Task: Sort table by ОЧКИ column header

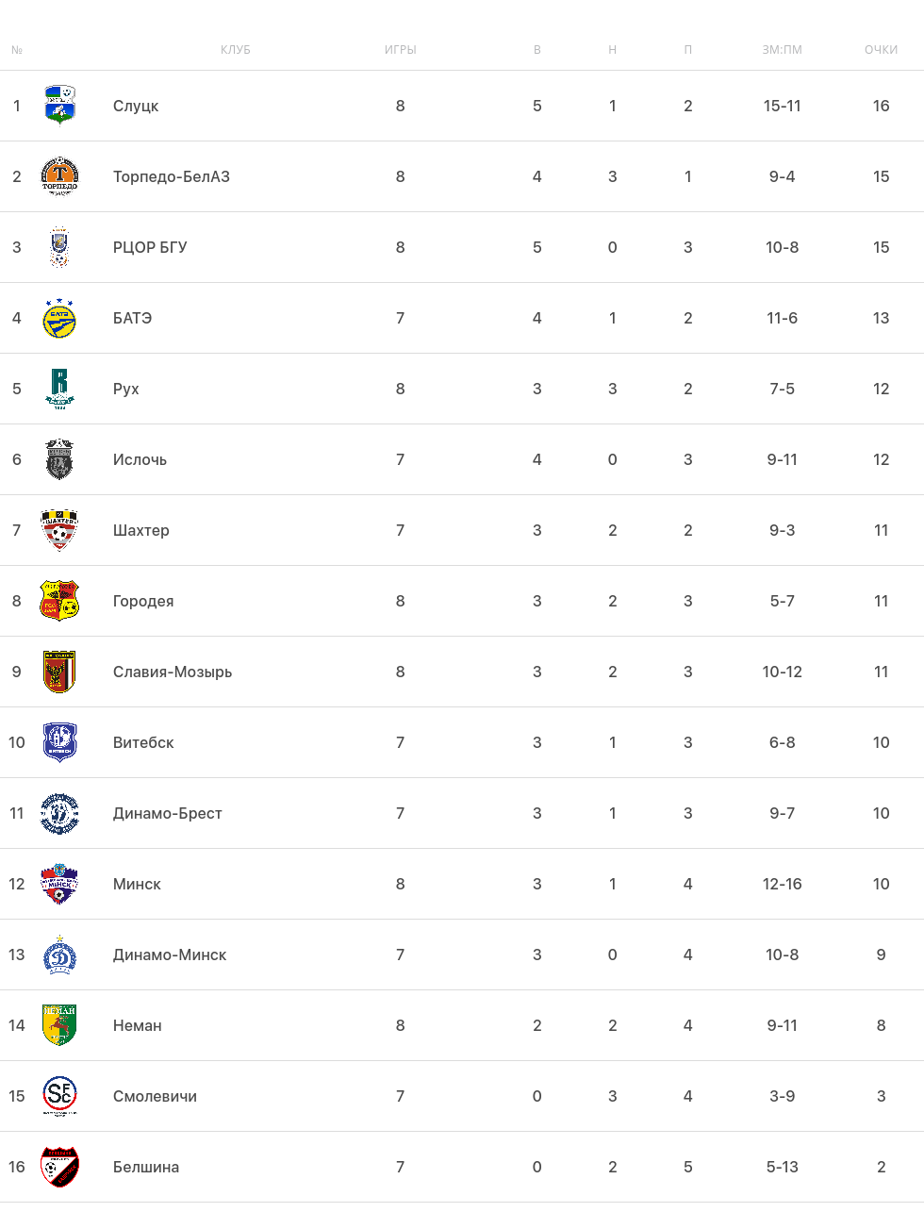Action: tap(881, 50)
